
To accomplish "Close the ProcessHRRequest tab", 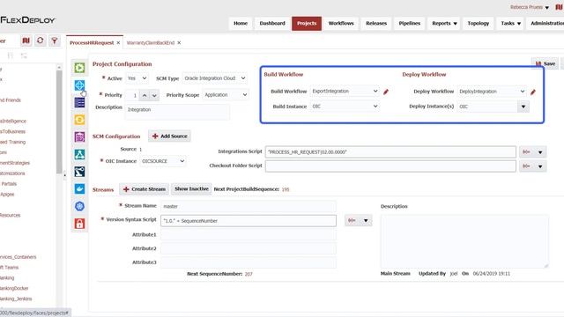I will coord(118,43).
